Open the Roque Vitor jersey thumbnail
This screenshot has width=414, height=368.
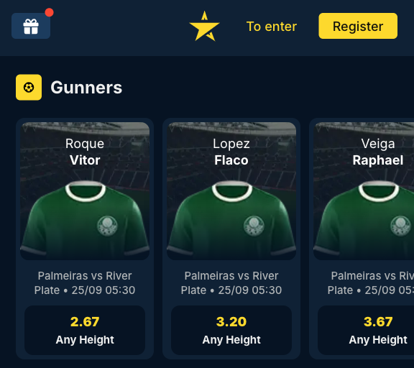85,191
